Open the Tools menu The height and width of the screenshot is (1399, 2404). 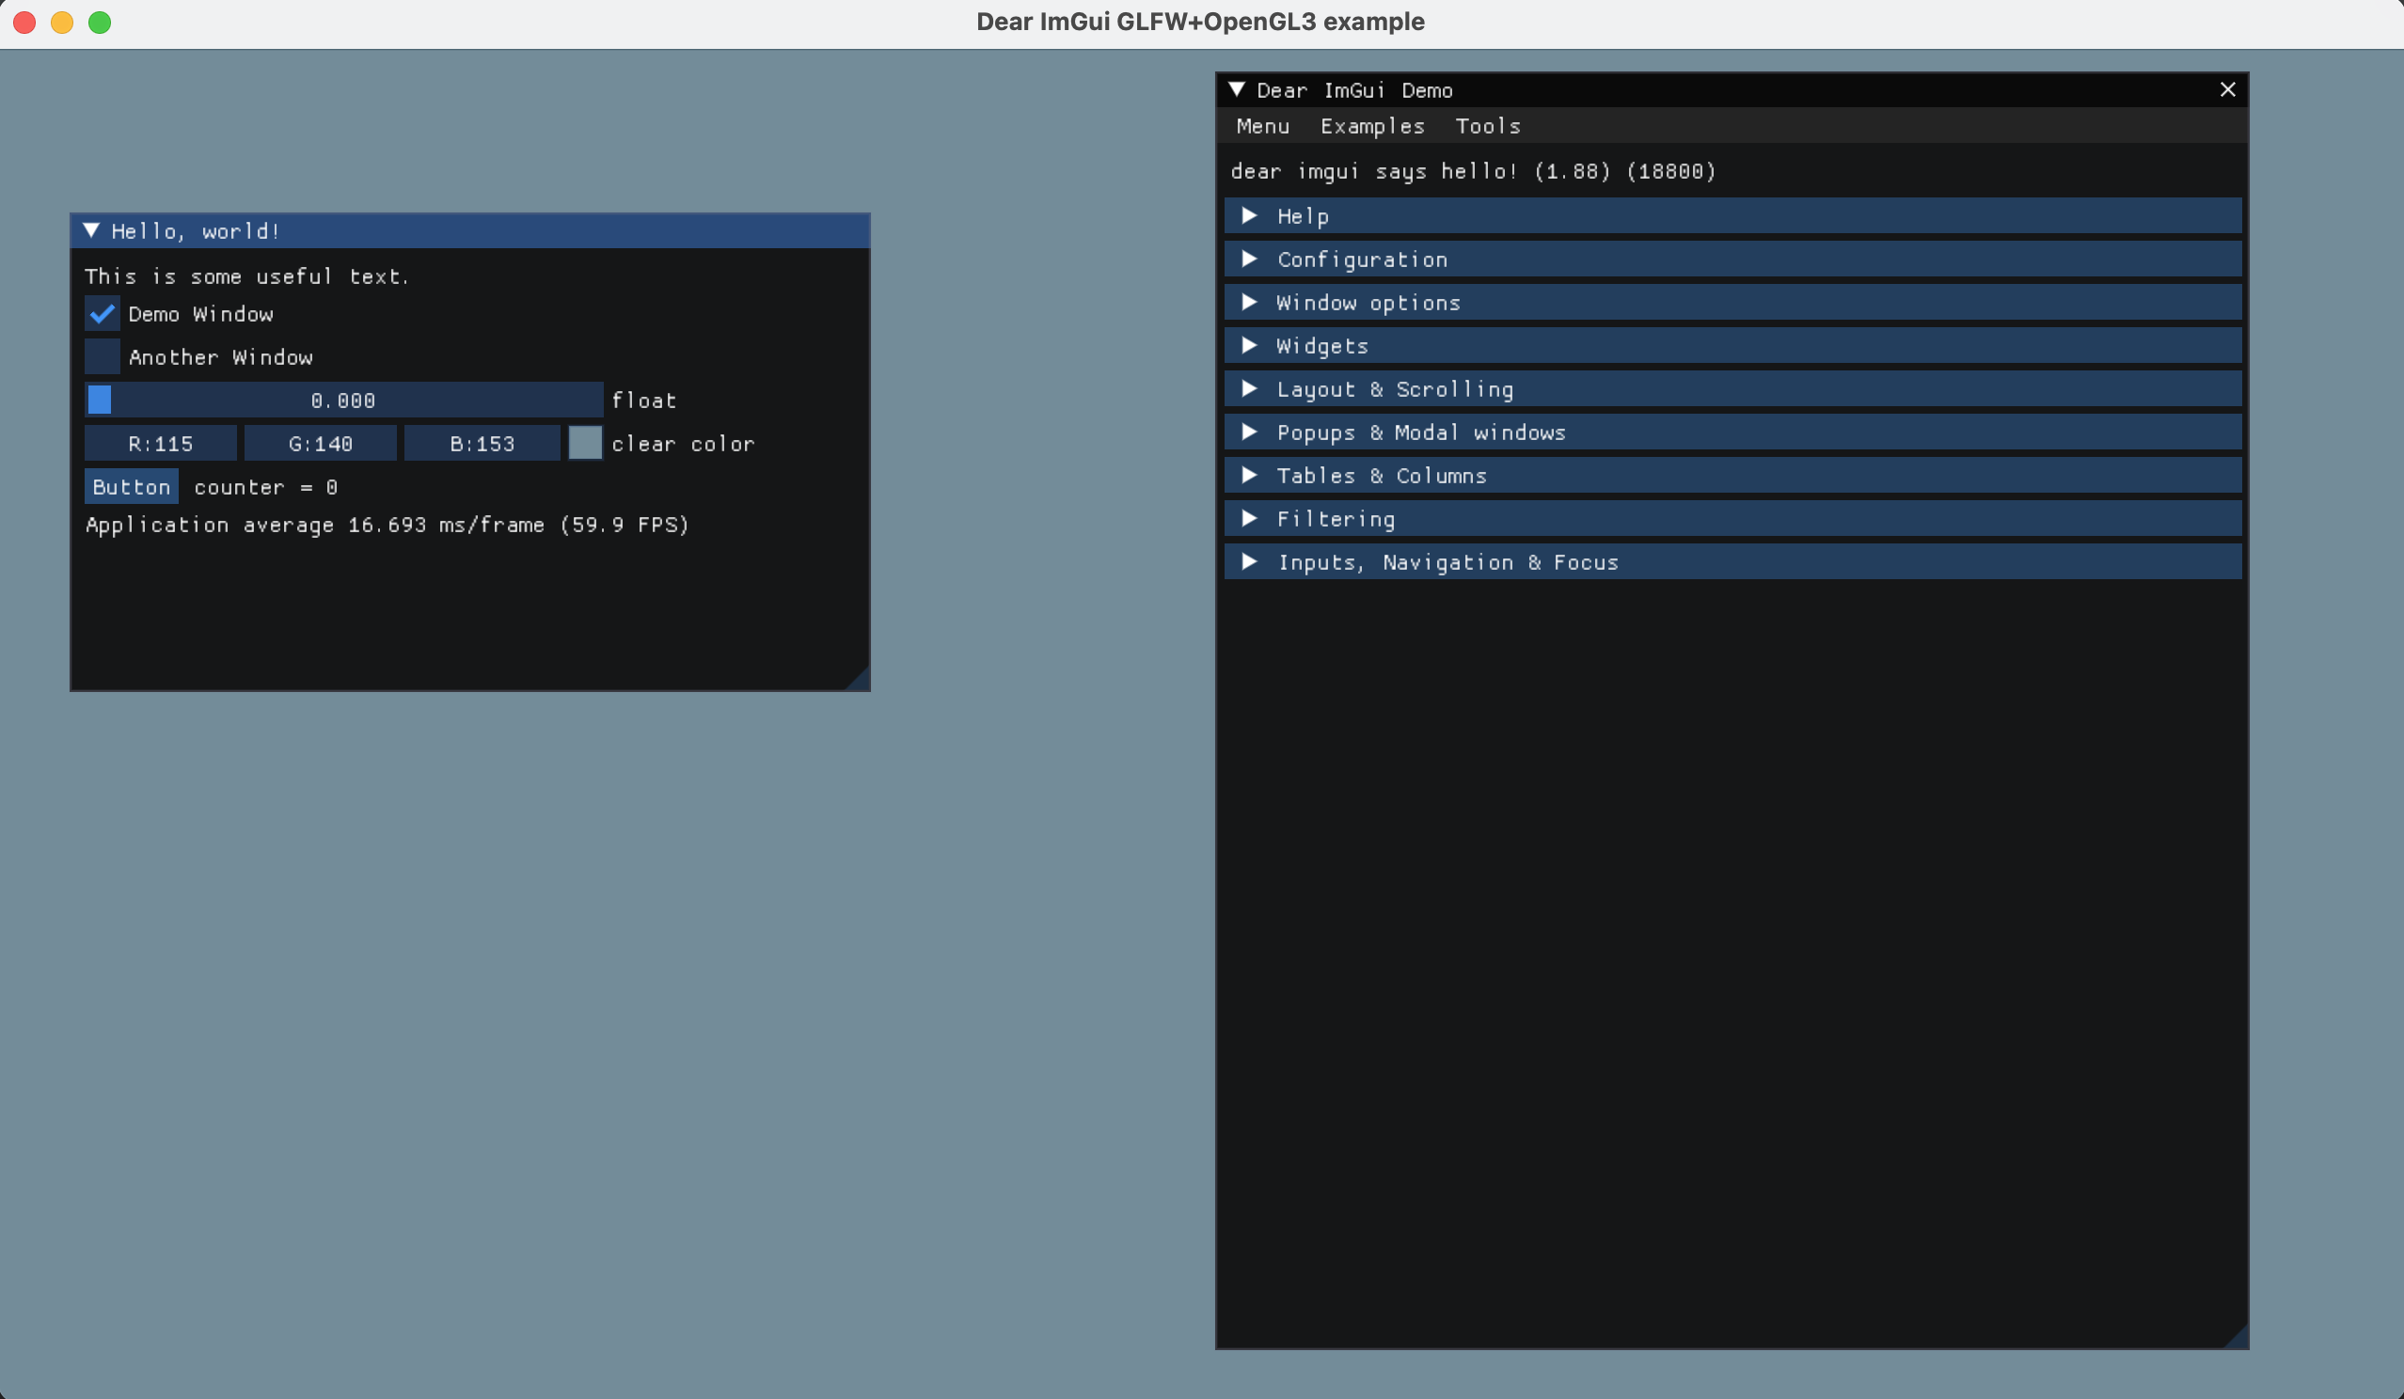point(1487,126)
